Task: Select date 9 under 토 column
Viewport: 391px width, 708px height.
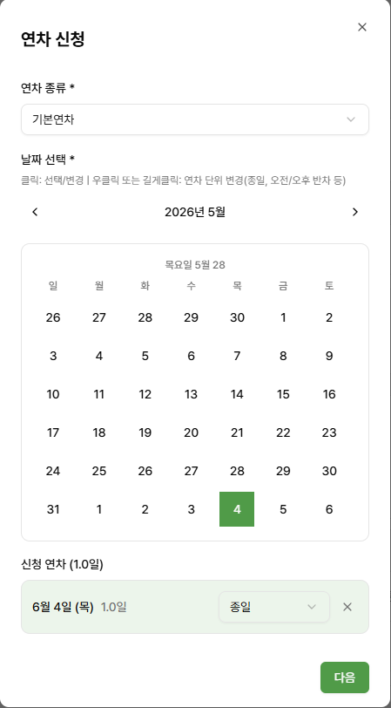Action: (x=329, y=356)
